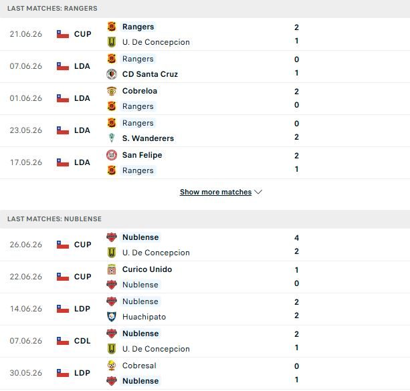Screen dimensions: 410x391
Task: Click the CDL competition label on 07.06.26
Action: point(82,341)
